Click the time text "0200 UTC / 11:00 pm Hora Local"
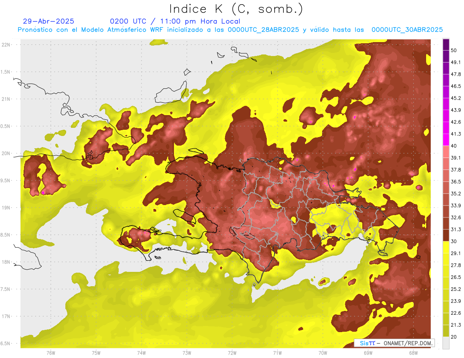 click(x=175, y=21)
